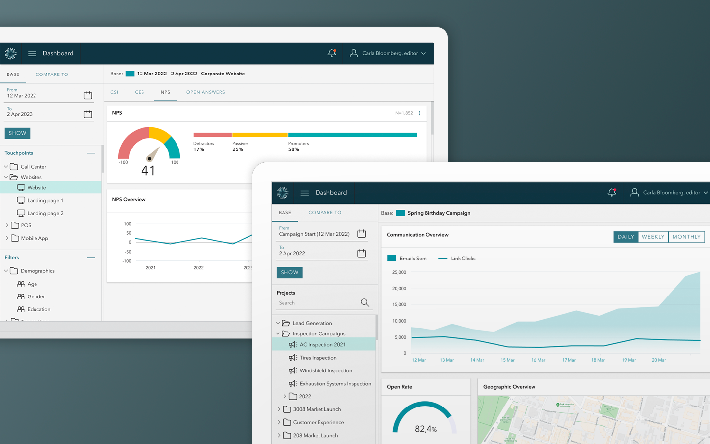Switch chart to Monthly view
Viewport: 710px width, 444px height.
pyautogui.click(x=686, y=237)
